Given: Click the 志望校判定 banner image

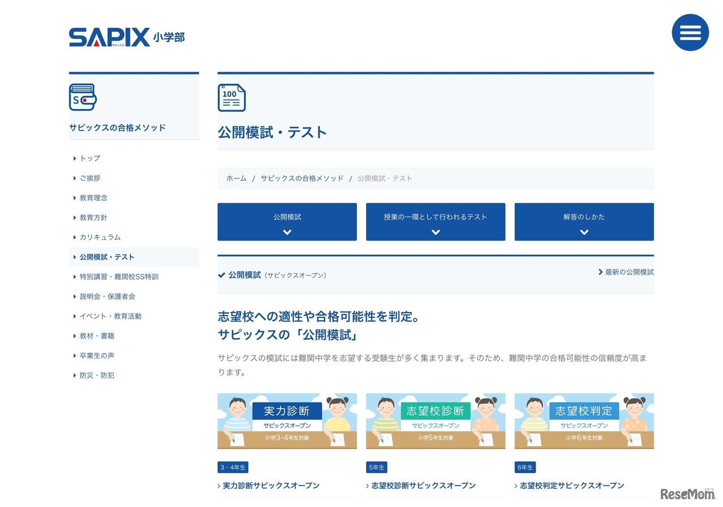Looking at the screenshot, I should [x=584, y=421].
